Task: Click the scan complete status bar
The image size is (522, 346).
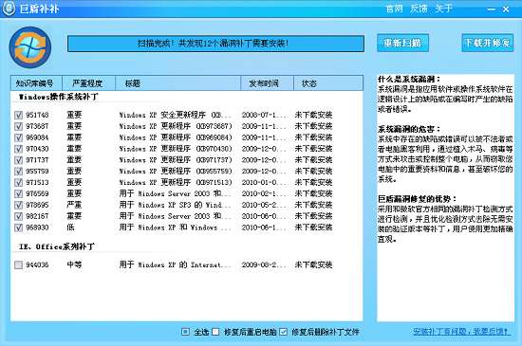Action: pos(215,44)
